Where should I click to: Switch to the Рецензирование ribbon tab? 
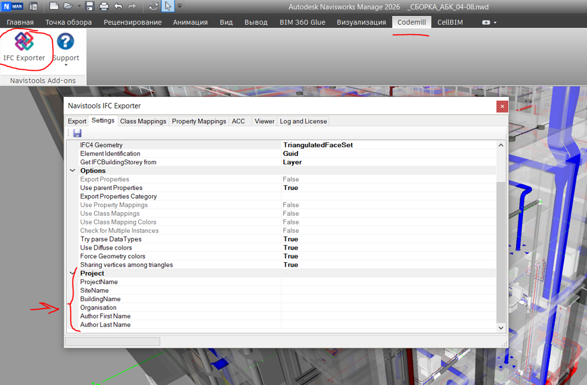133,22
